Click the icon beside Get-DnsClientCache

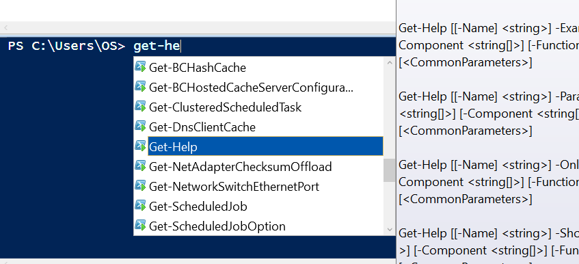pyautogui.click(x=140, y=127)
